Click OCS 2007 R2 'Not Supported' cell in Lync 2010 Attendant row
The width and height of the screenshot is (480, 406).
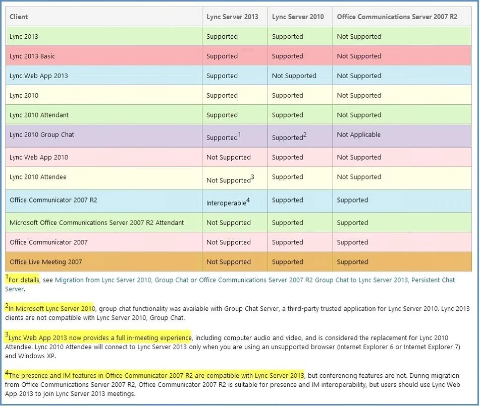402,115
